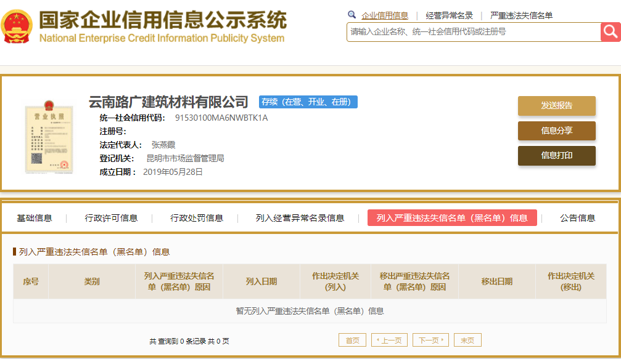Select the 经营异常名录 search category

(449, 15)
